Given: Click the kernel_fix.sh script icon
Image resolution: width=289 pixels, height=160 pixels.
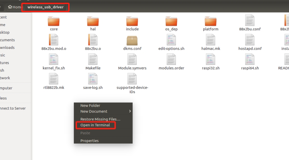Looking at the screenshot, I should coord(54,60).
